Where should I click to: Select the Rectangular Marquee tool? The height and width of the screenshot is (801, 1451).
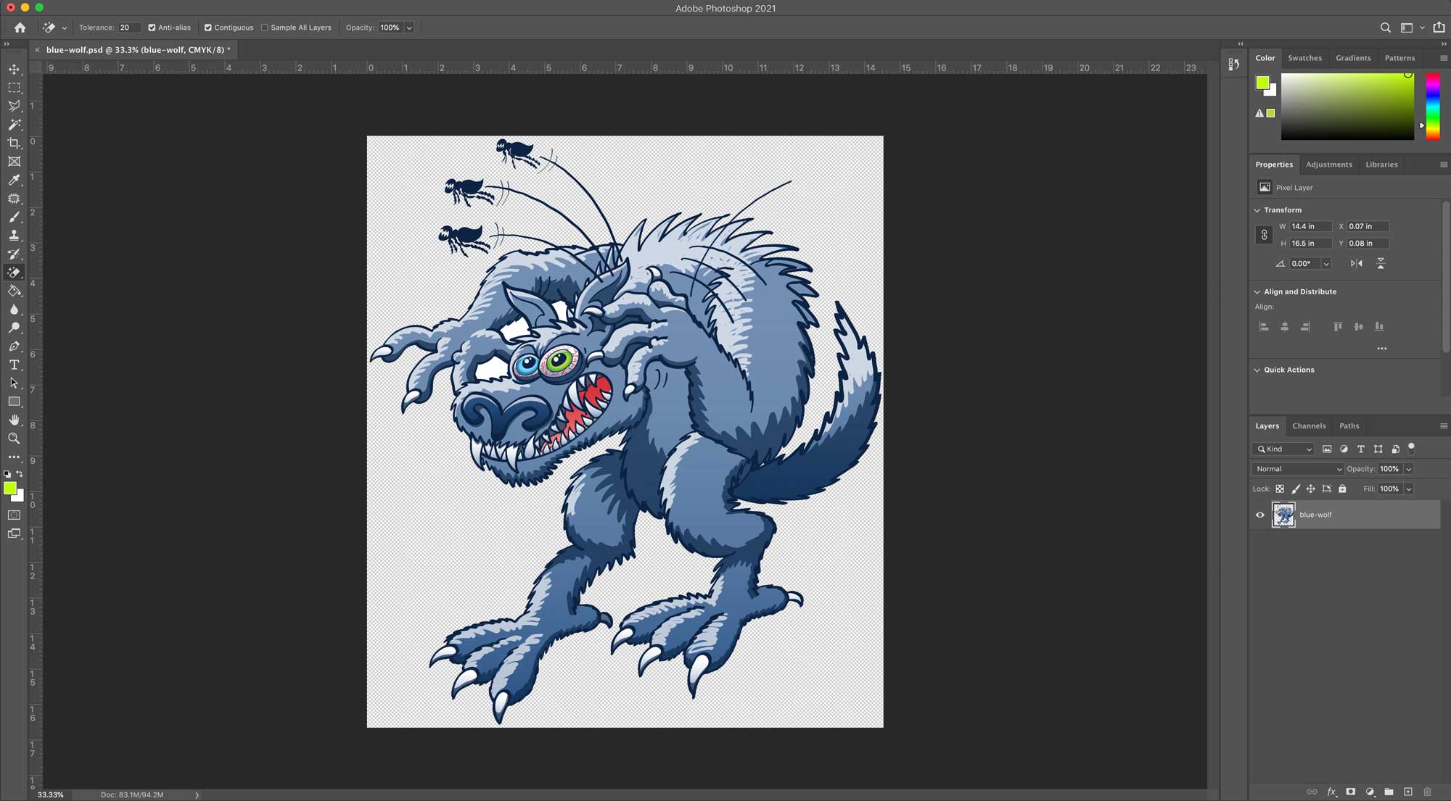pos(14,88)
